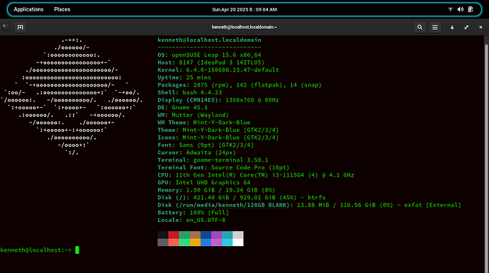Click the Uptime: 25 mins line

pyautogui.click(x=184, y=77)
